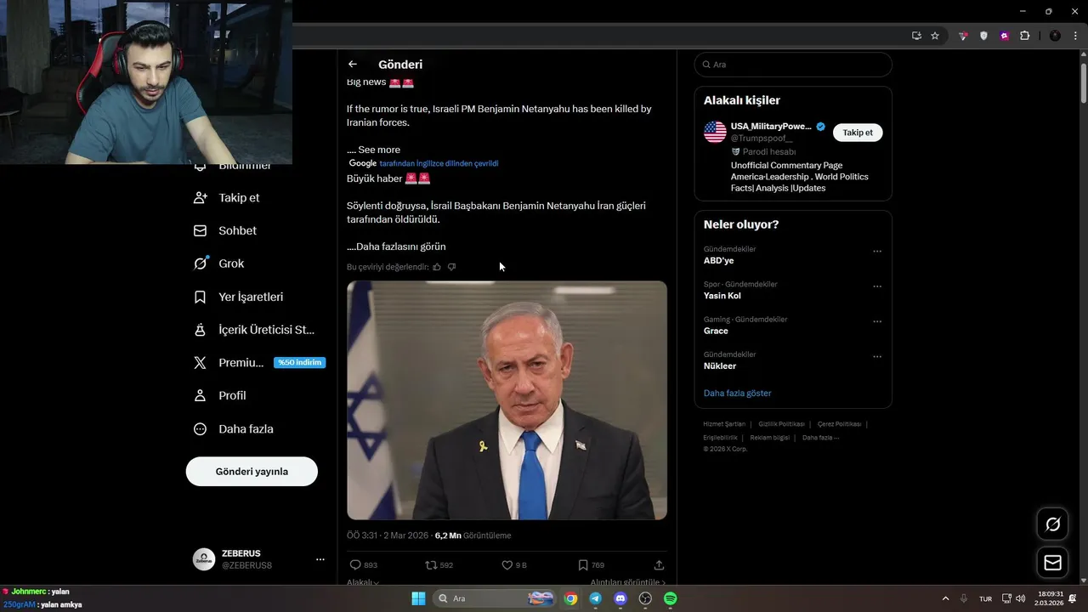Bookmark page with Chrome star icon
This screenshot has height=612, width=1088.
coord(935,36)
